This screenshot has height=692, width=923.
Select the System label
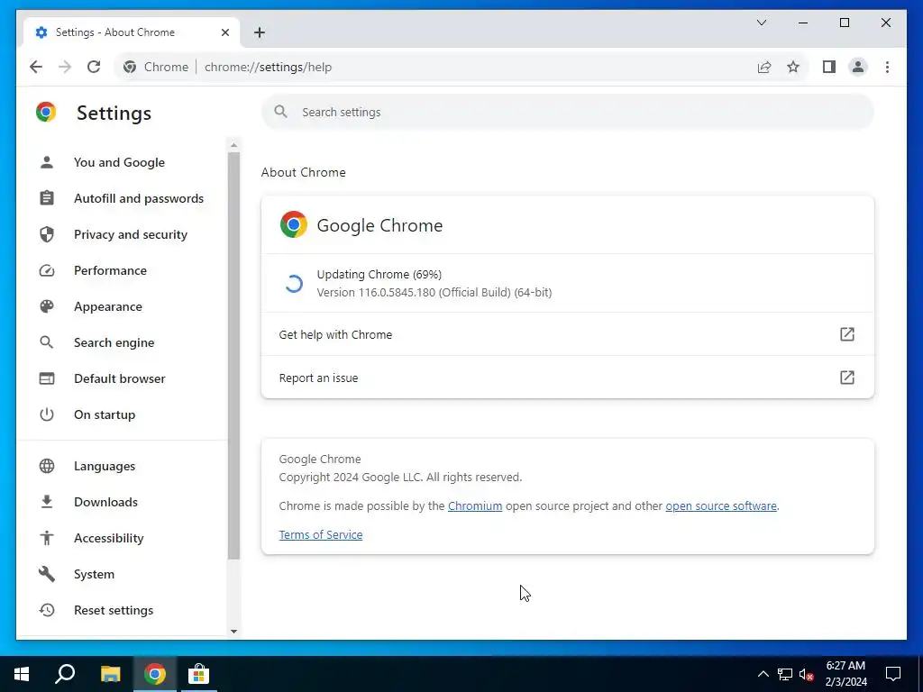94,574
